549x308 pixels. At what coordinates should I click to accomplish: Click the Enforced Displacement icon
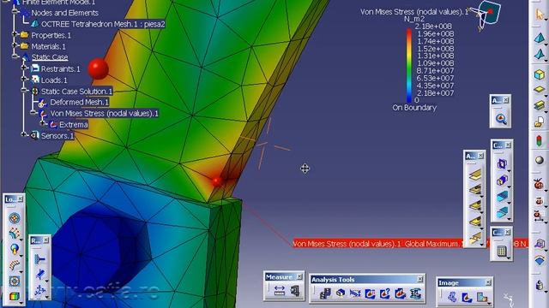14,281
